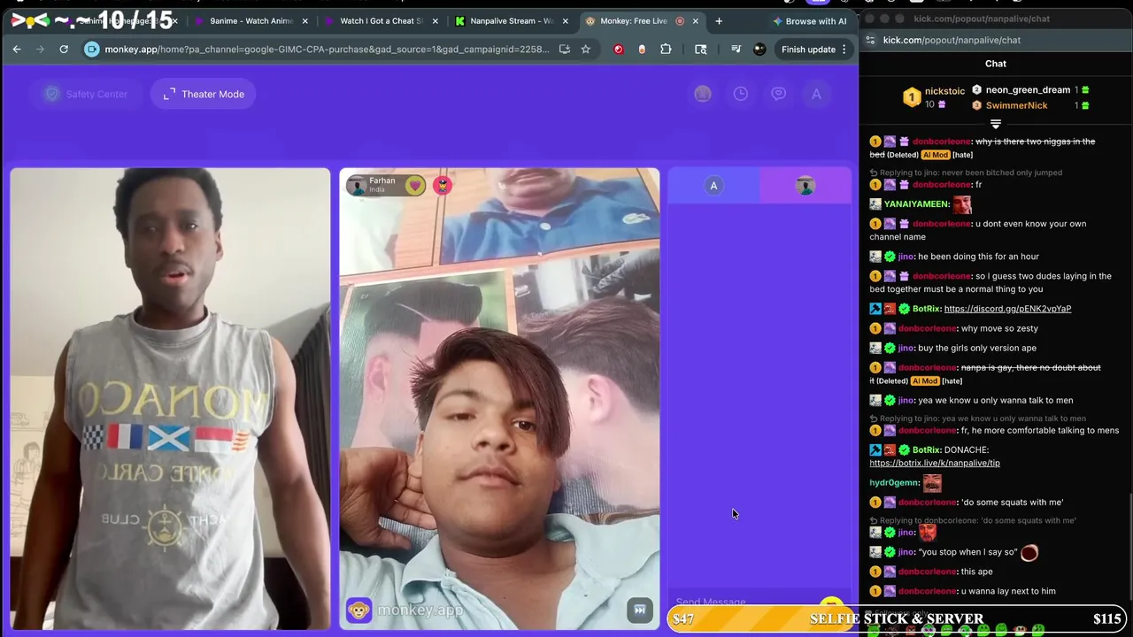The height and width of the screenshot is (637, 1133).
Task: Switch to the 9anime - Watch Anime tab
Action: [x=250, y=21]
